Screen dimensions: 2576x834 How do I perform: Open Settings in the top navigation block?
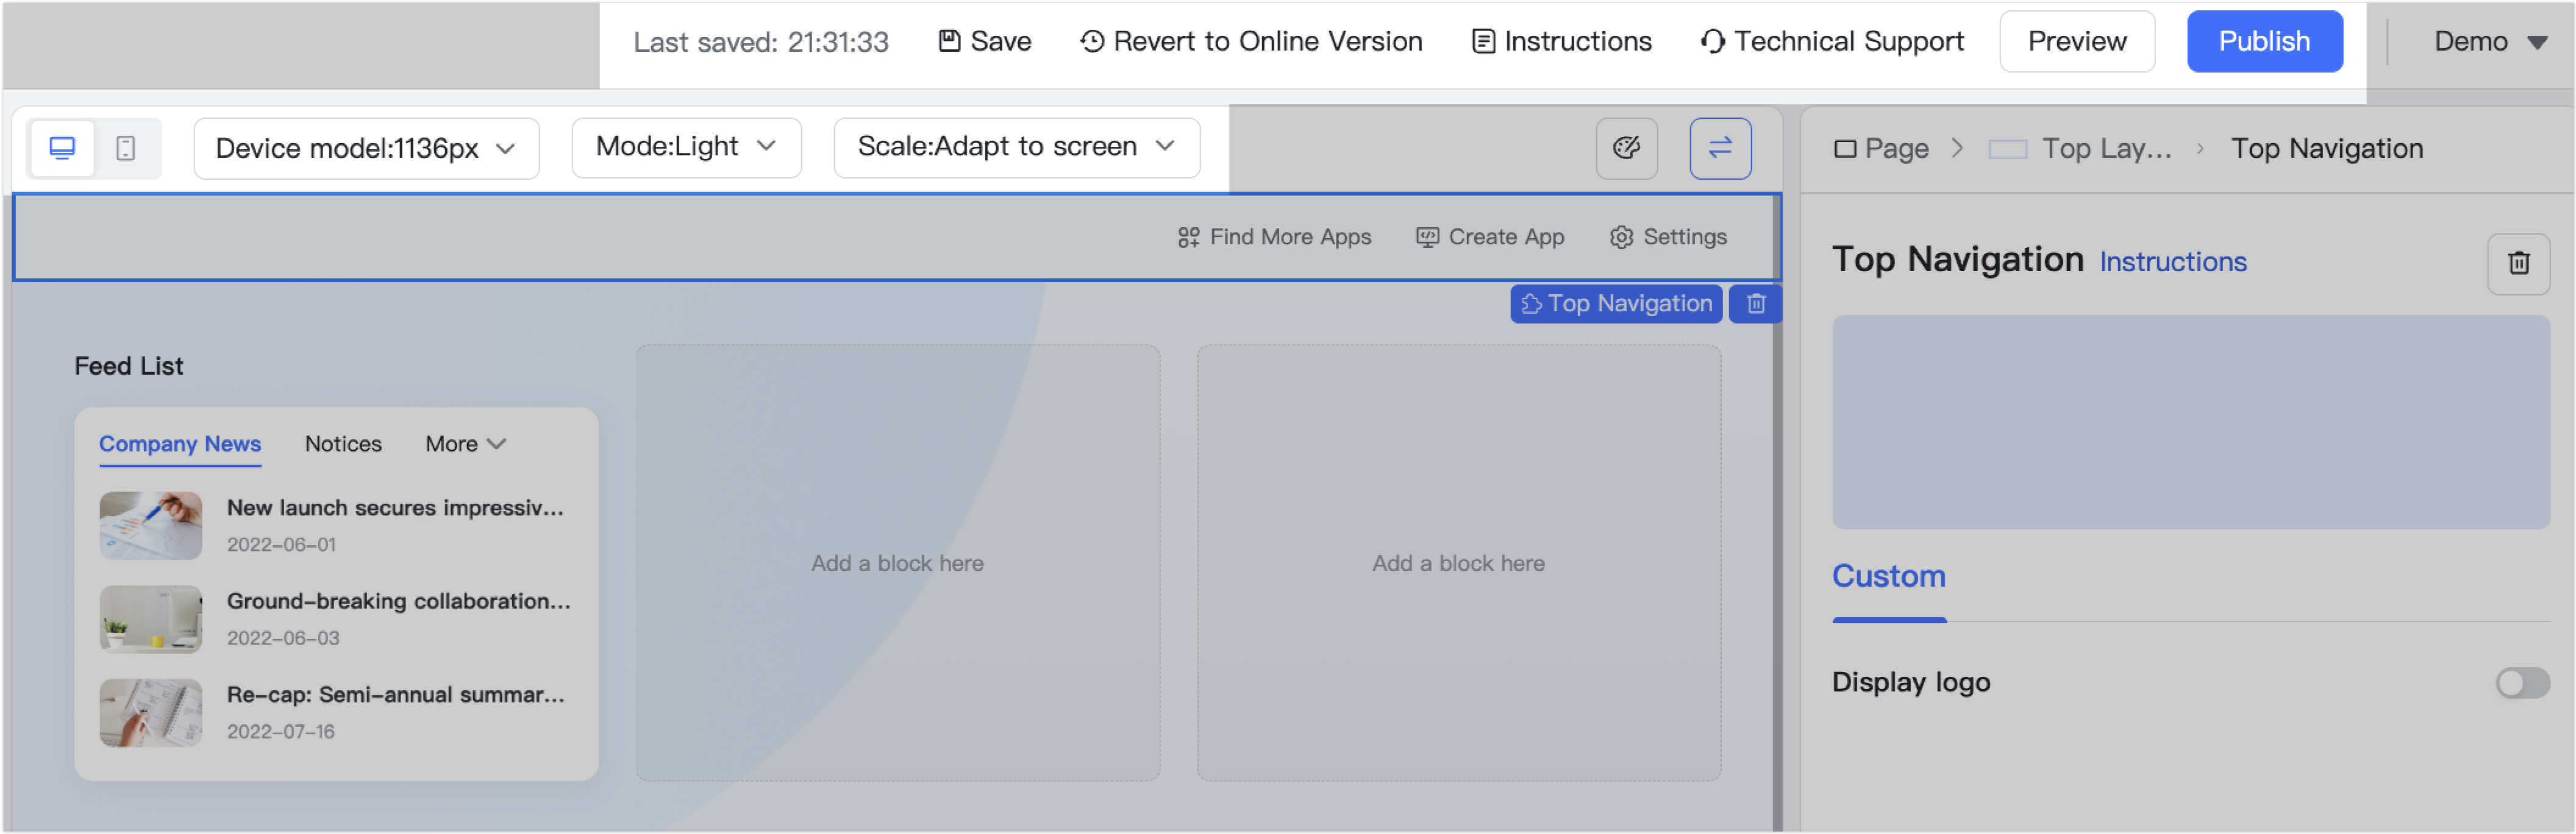[x=1668, y=237]
